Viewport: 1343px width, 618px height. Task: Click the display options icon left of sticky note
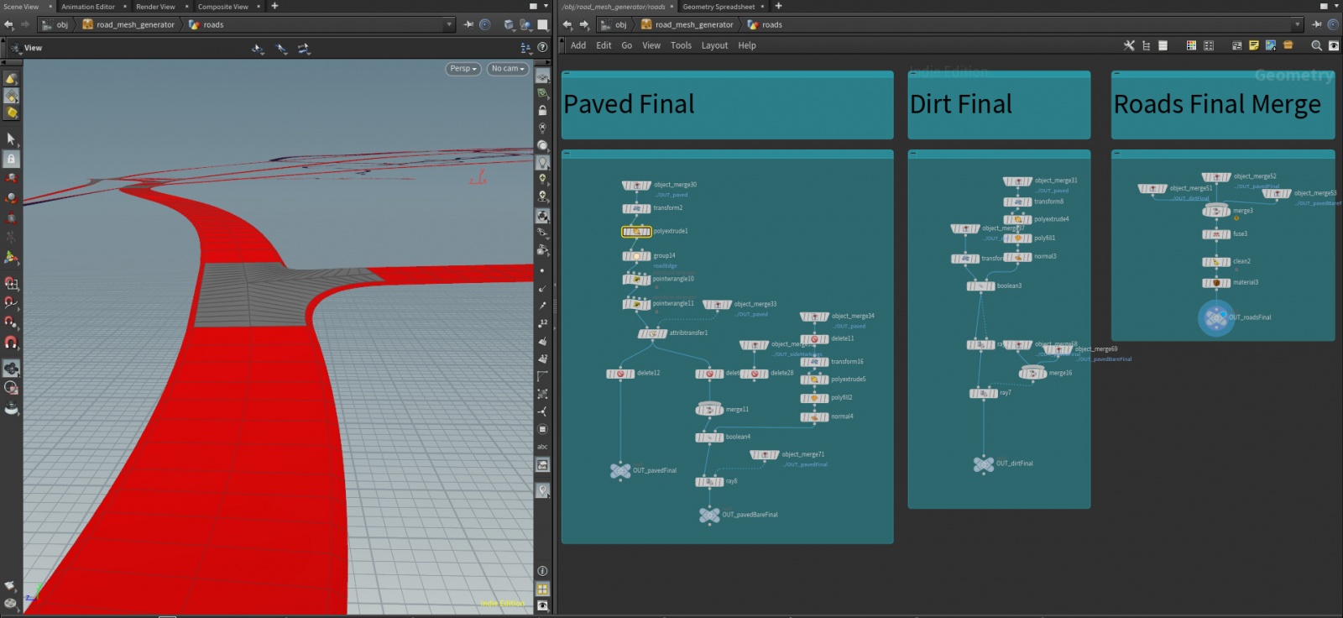(x=1236, y=45)
